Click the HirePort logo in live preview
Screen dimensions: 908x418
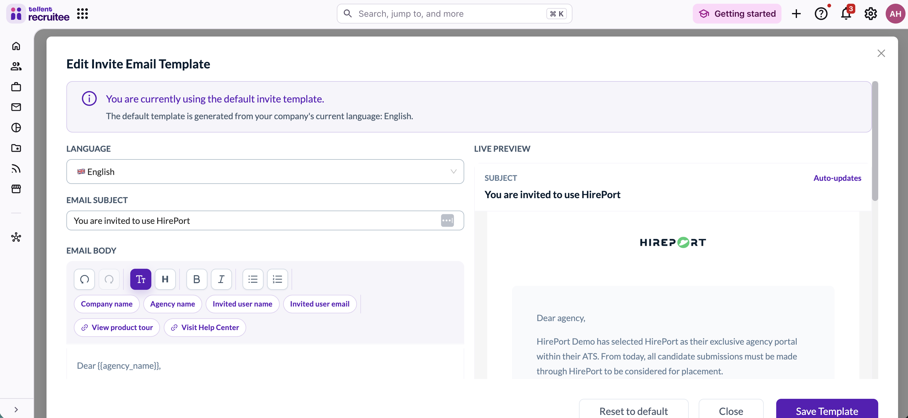[673, 242]
